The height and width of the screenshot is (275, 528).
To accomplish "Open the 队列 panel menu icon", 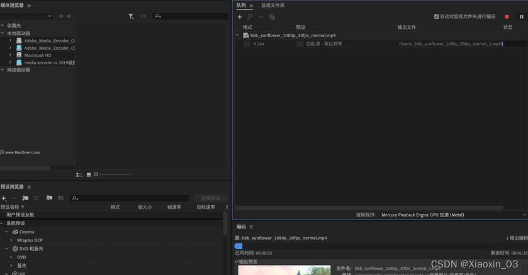I will click(251, 6).
